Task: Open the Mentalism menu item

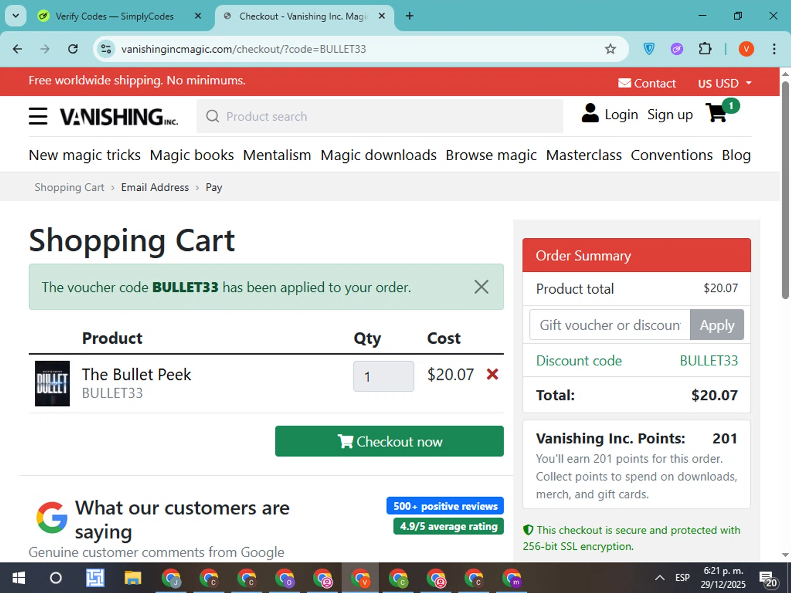Action: pyautogui.click(x=277, y=155)
